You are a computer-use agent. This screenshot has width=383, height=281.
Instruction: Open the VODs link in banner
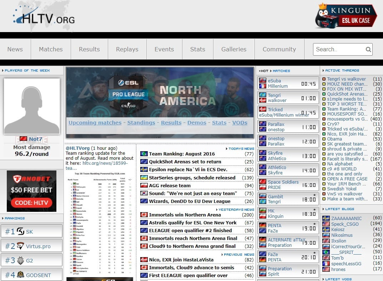[x=240, y=123]
